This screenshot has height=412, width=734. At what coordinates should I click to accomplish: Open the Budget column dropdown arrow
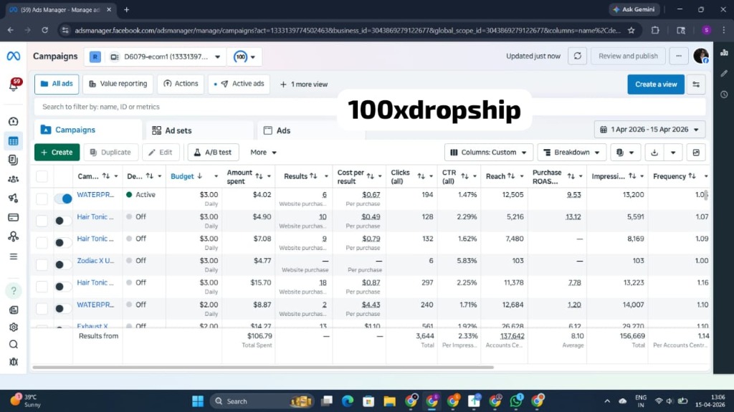coord(216,176)
